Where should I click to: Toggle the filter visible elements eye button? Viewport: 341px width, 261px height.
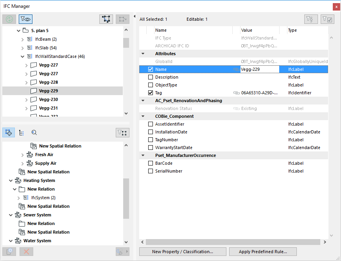click(26, 19)
